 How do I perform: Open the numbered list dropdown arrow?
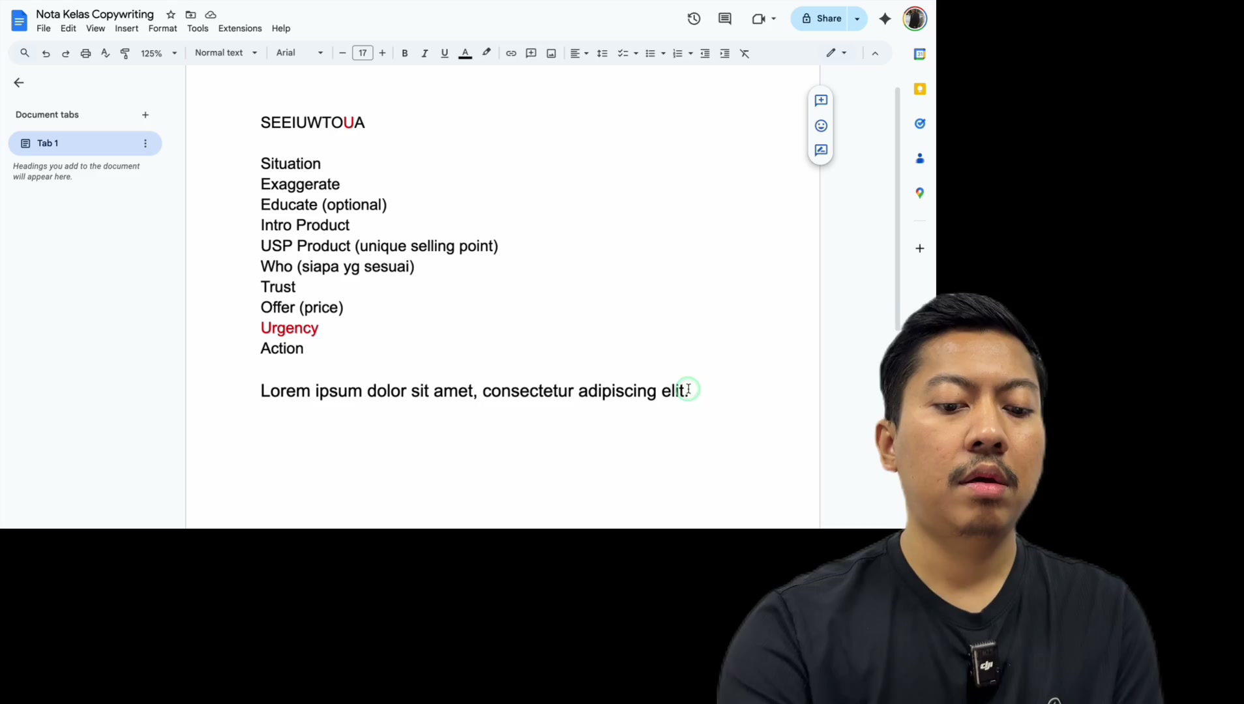point(690,53)
